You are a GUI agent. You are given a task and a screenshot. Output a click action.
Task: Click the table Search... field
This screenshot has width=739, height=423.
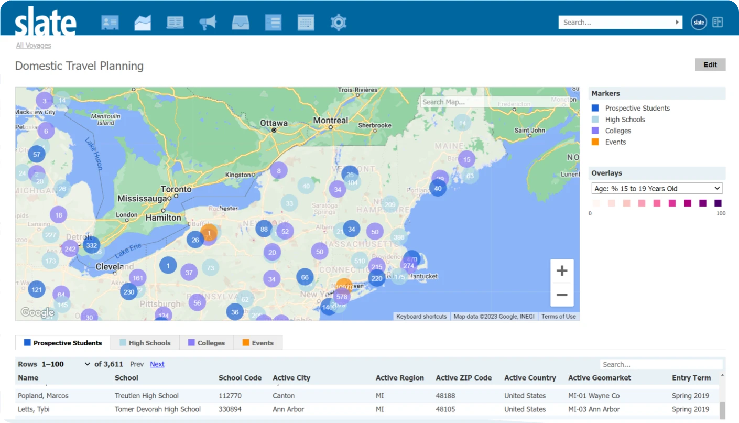(x=661, y=364)
